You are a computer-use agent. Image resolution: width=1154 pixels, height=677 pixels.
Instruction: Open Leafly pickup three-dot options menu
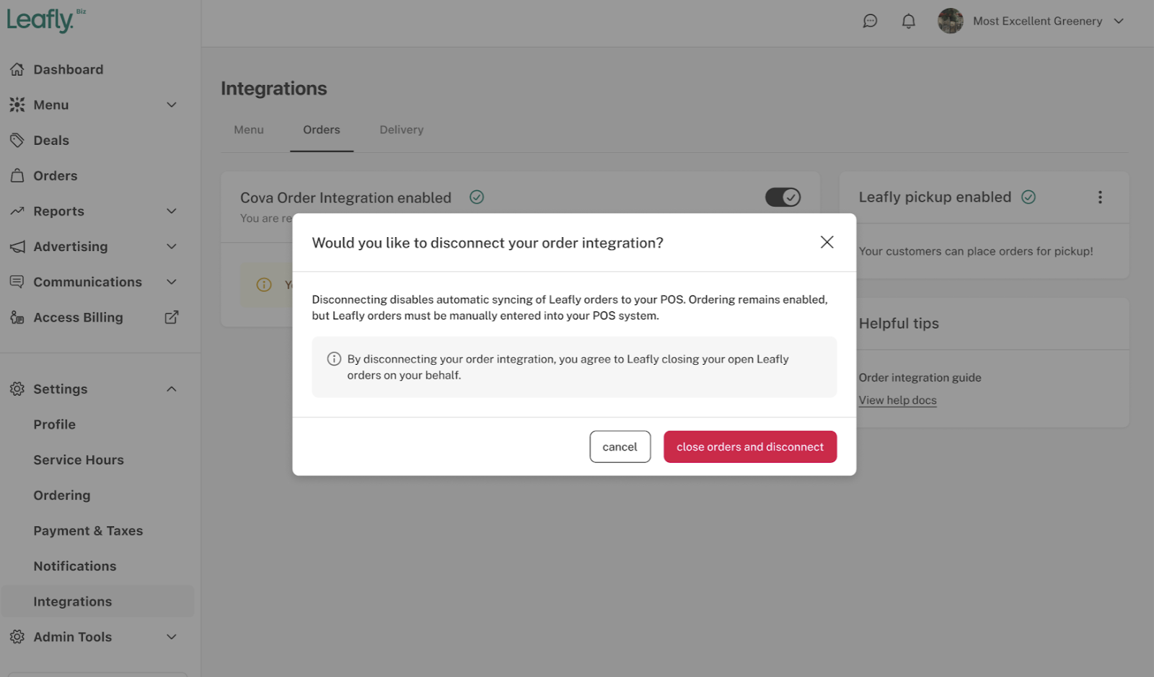click(1100, 197)
